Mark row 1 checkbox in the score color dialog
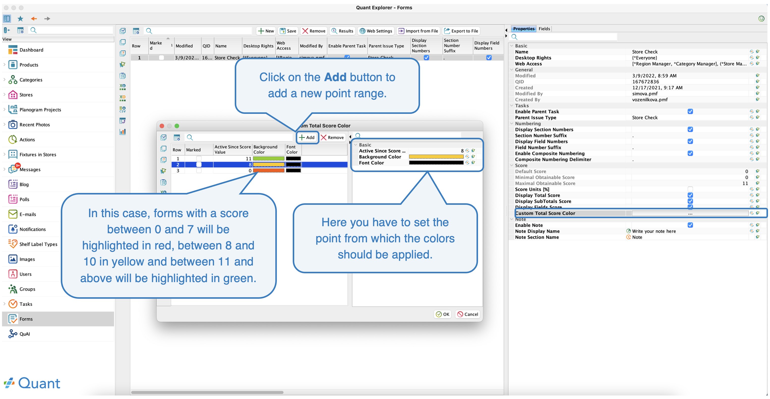 pyautogui.click(x=199, y=159)
